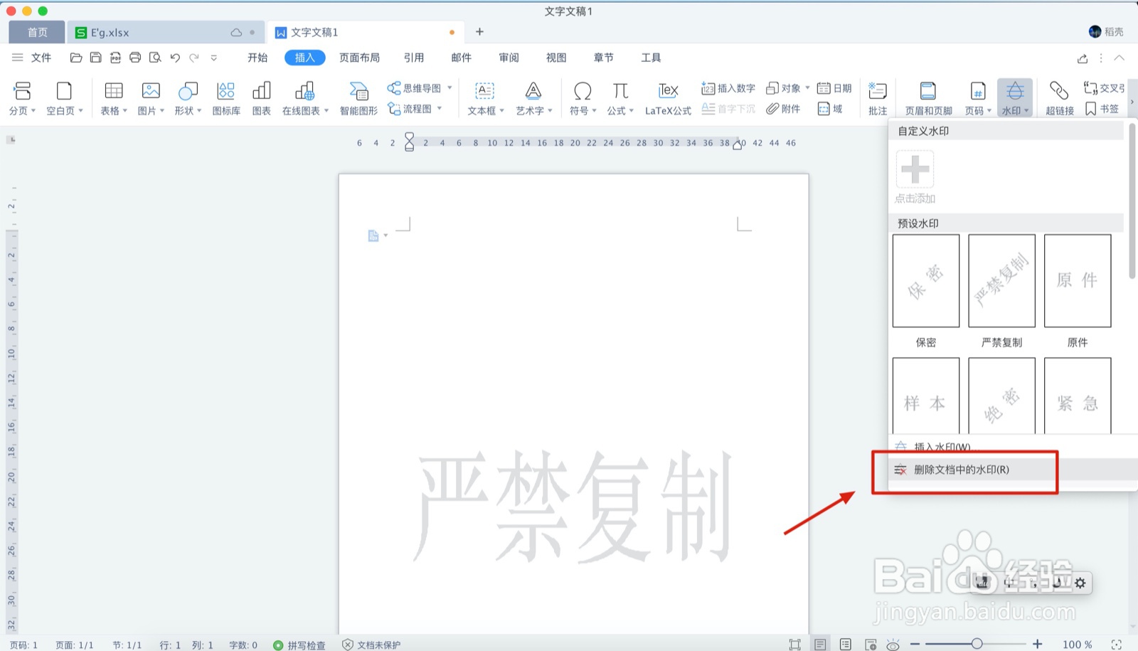Expand the 对象 object dropdown arrow

pos(808,88)
